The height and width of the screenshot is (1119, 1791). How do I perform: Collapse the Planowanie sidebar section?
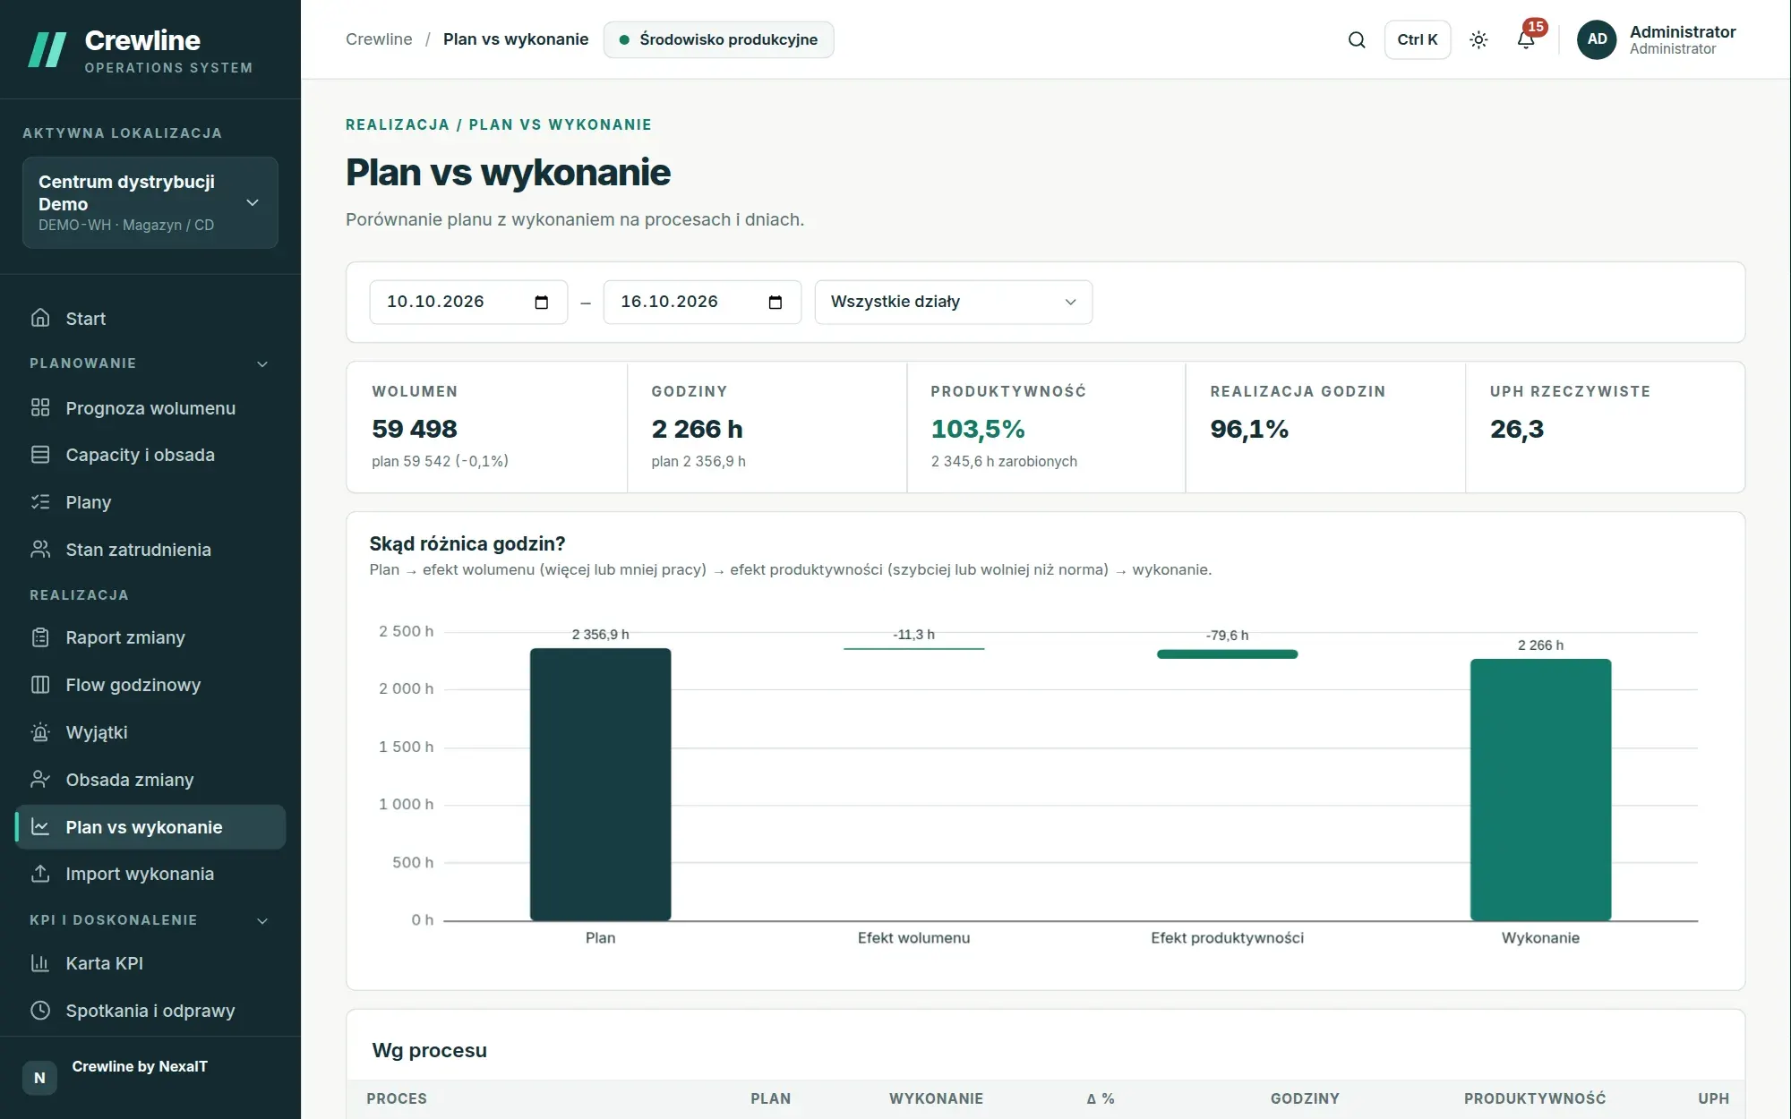150,363
